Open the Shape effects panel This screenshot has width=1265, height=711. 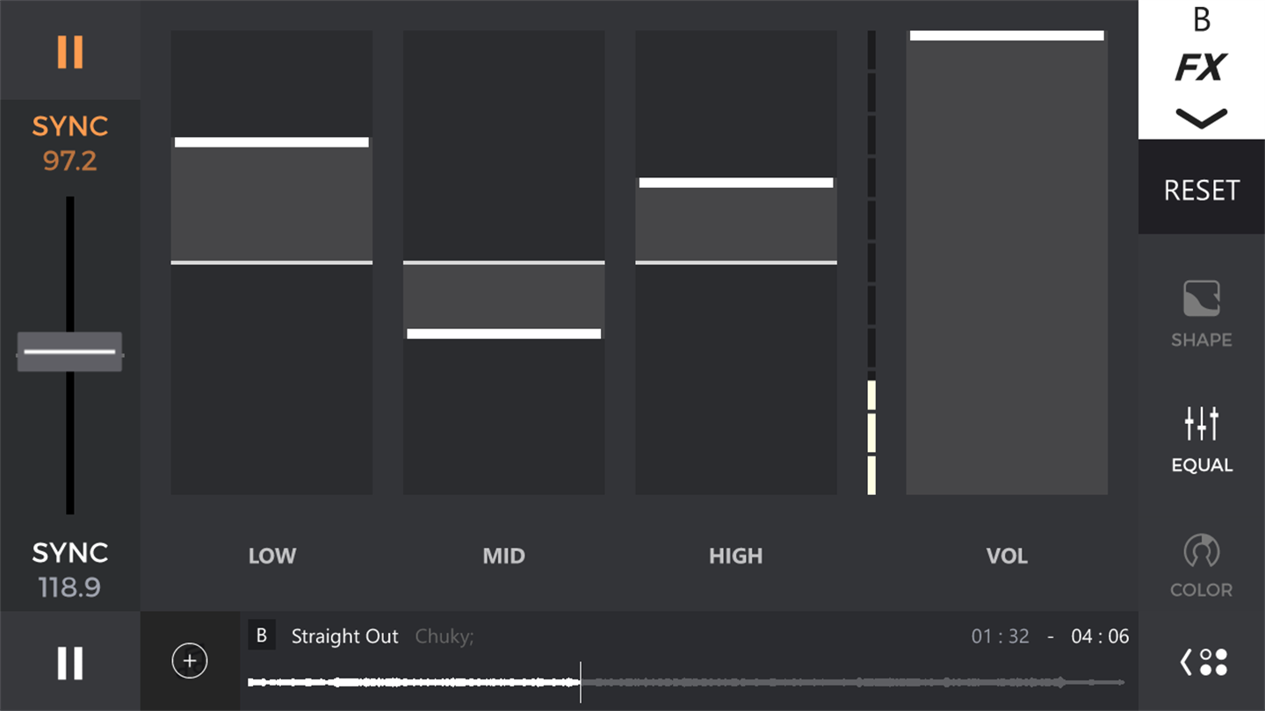click(x=1201, y=313)
